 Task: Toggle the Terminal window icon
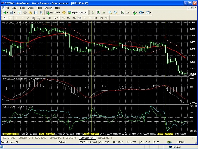(36, 12)
